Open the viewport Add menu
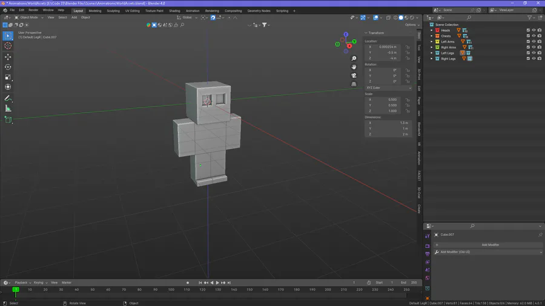The width and height of the screenshot is (545, 306). coord(74,18)
